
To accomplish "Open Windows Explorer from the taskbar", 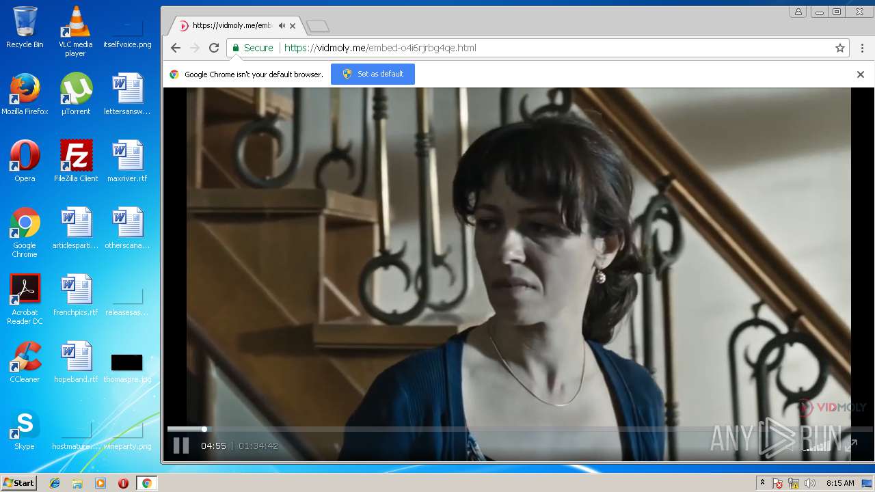I will click(x=77, y=483).
